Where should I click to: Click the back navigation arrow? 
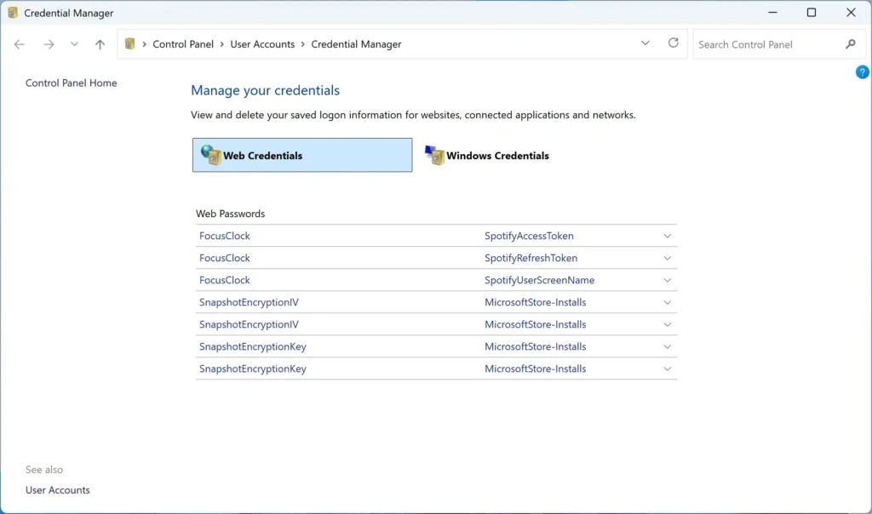[x=20, y=44]
